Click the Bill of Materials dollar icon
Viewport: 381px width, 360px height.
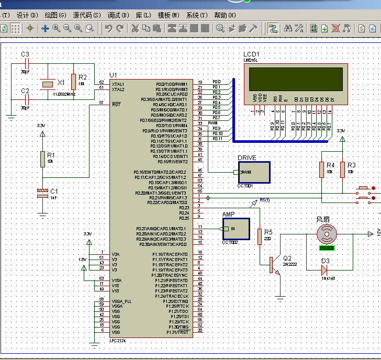tap(362, 28)
